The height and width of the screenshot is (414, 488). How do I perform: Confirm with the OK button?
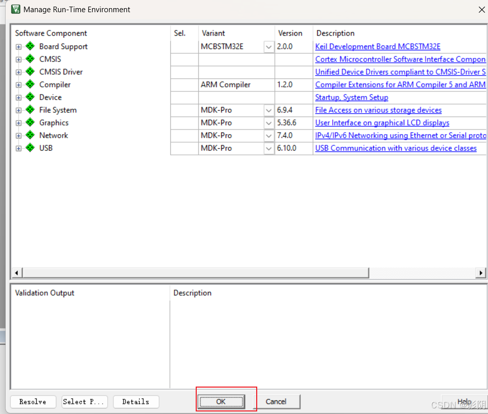[x=221, y=402]
